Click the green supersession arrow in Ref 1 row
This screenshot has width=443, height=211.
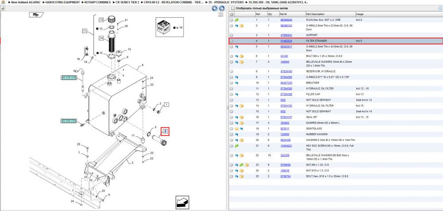(x=237, y=20)
